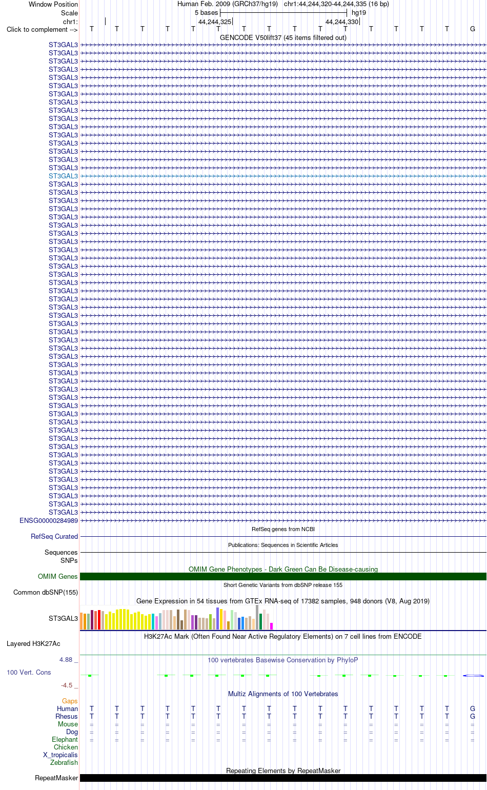The width and height of the screenshot is (487, 790).
Task: Click 'Multiz Alignments of 100 Vertebrates' title
Action: coord(283,694)
